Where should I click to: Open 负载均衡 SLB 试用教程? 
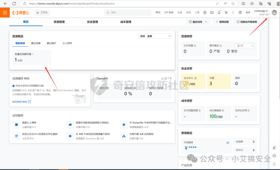click(141, 134)
